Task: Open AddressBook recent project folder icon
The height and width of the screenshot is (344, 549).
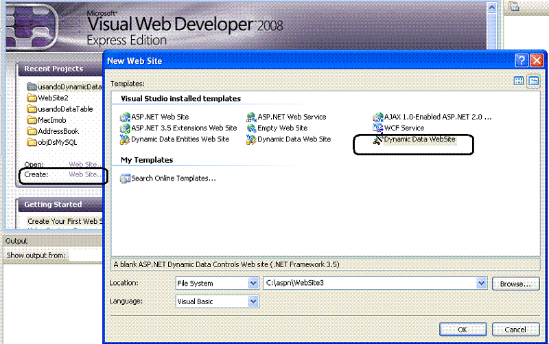Action: coord(32,131)
